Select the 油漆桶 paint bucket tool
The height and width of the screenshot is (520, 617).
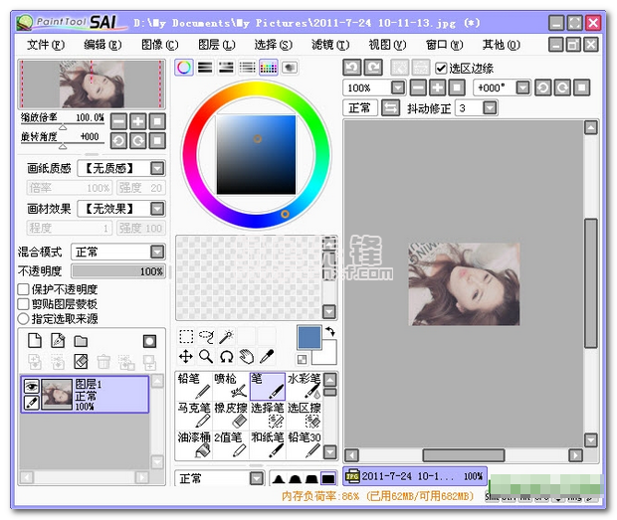click(194, 444)
